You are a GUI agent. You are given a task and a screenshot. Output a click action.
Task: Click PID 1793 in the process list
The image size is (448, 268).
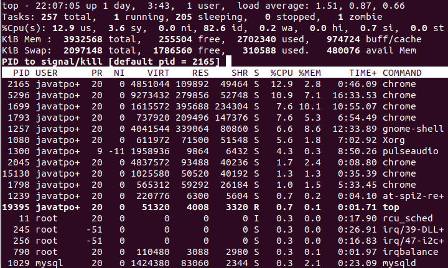(x=18, y=118)
